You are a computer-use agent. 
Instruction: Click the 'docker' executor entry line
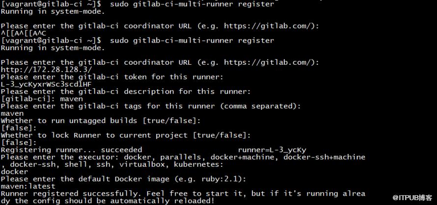[x=15, y=172]
